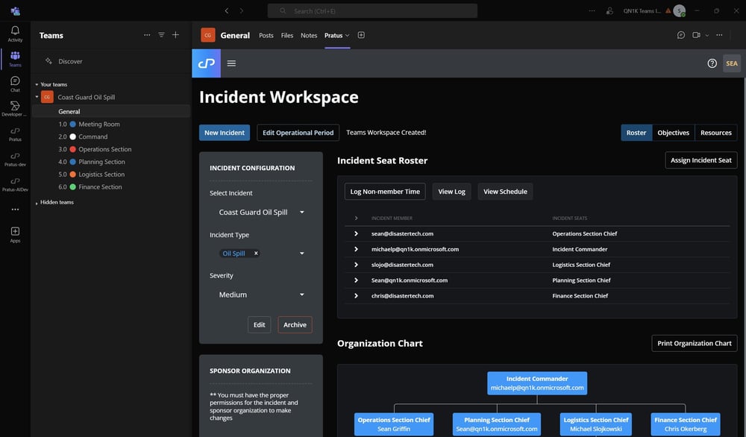Open the Severity dropdown showing Medium

click(x=260, y=295)
